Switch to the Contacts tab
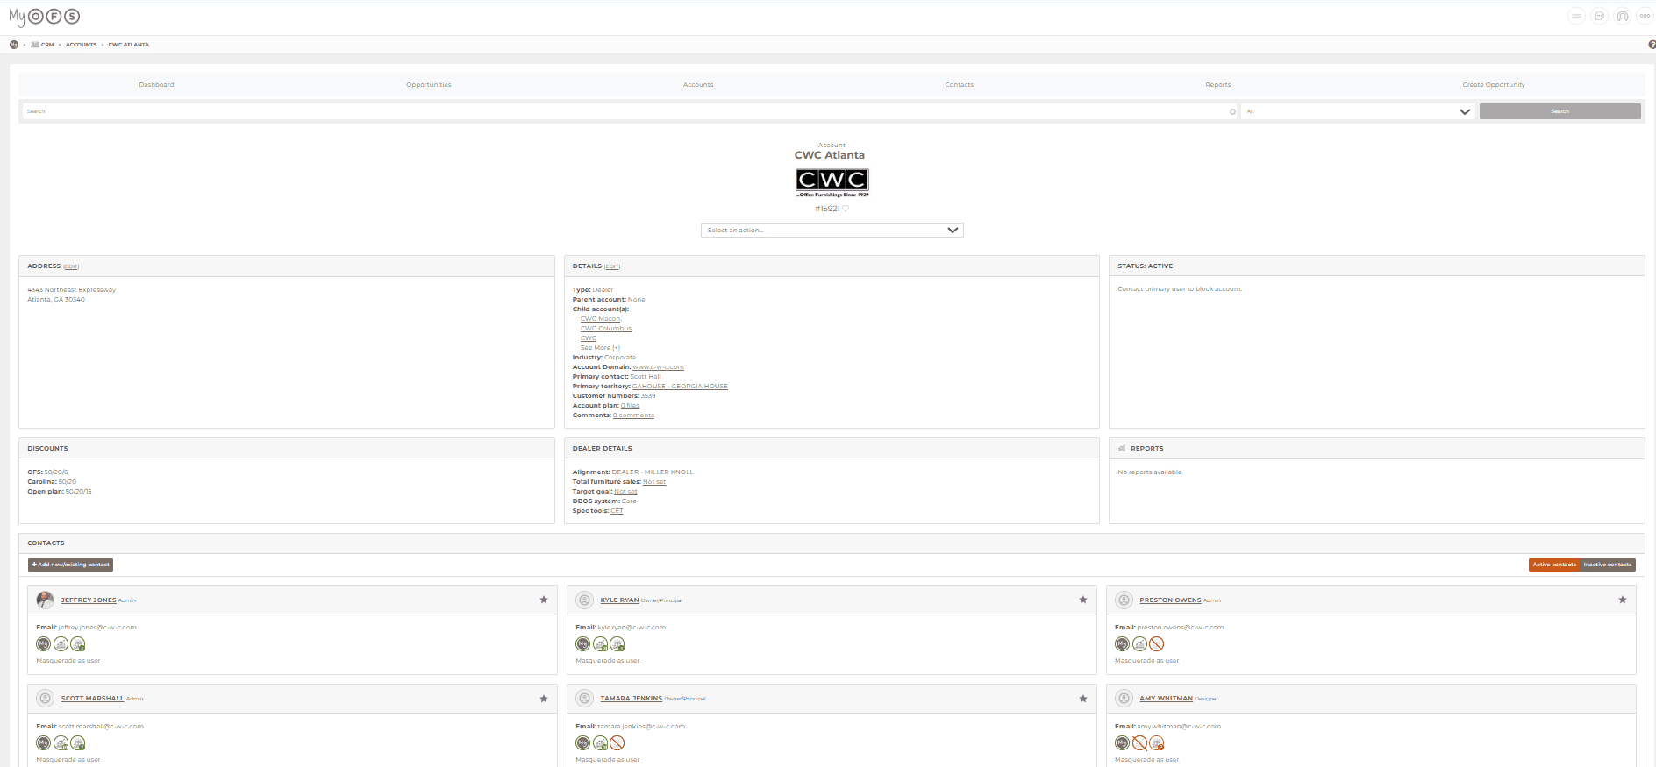Viewport: 1656px width, 767px height. (960, 85)
